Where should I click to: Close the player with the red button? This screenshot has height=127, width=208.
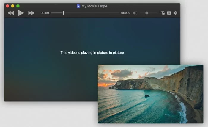click(x=7, y=6)
